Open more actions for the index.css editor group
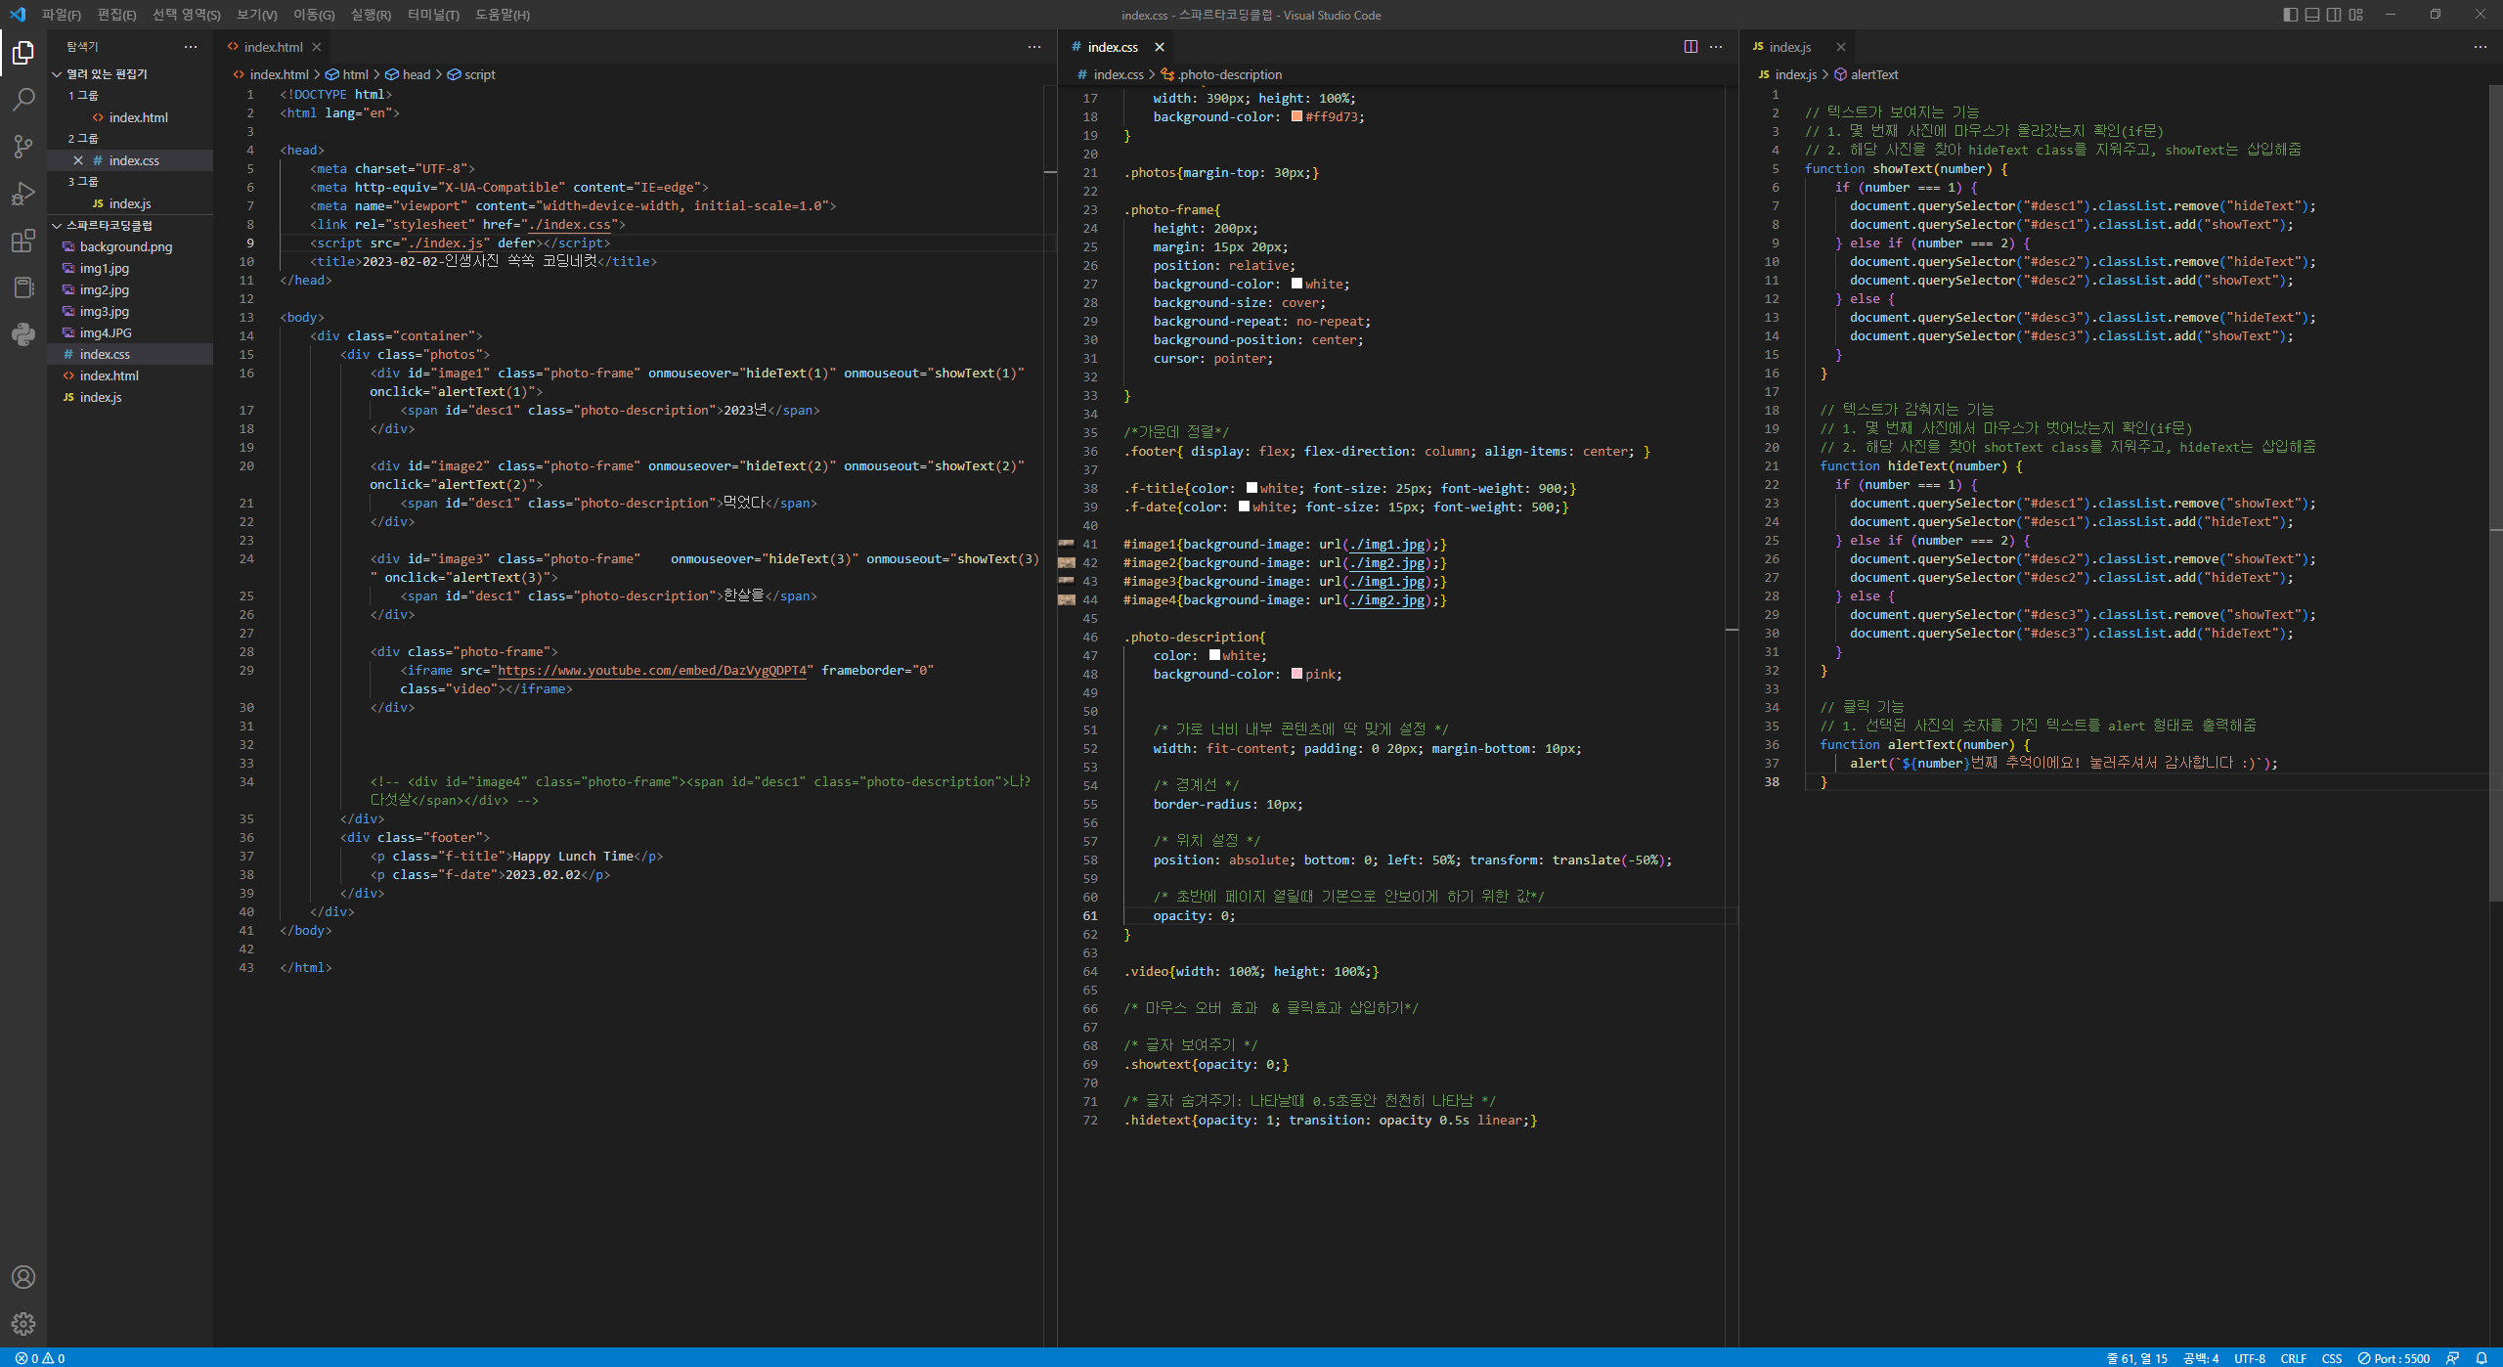Viewport: 2503px width, 1367px height. pyautogui.click(x=1716, y=47)
